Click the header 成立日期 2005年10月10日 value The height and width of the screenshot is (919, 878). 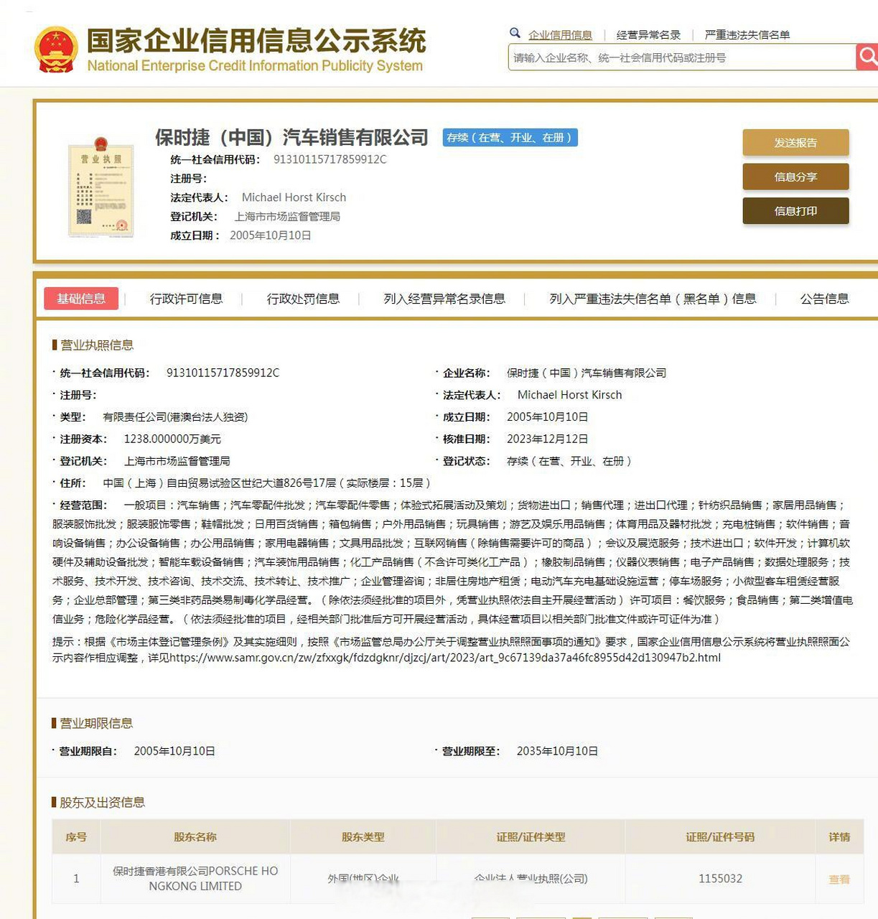click(x=271, y=235)
